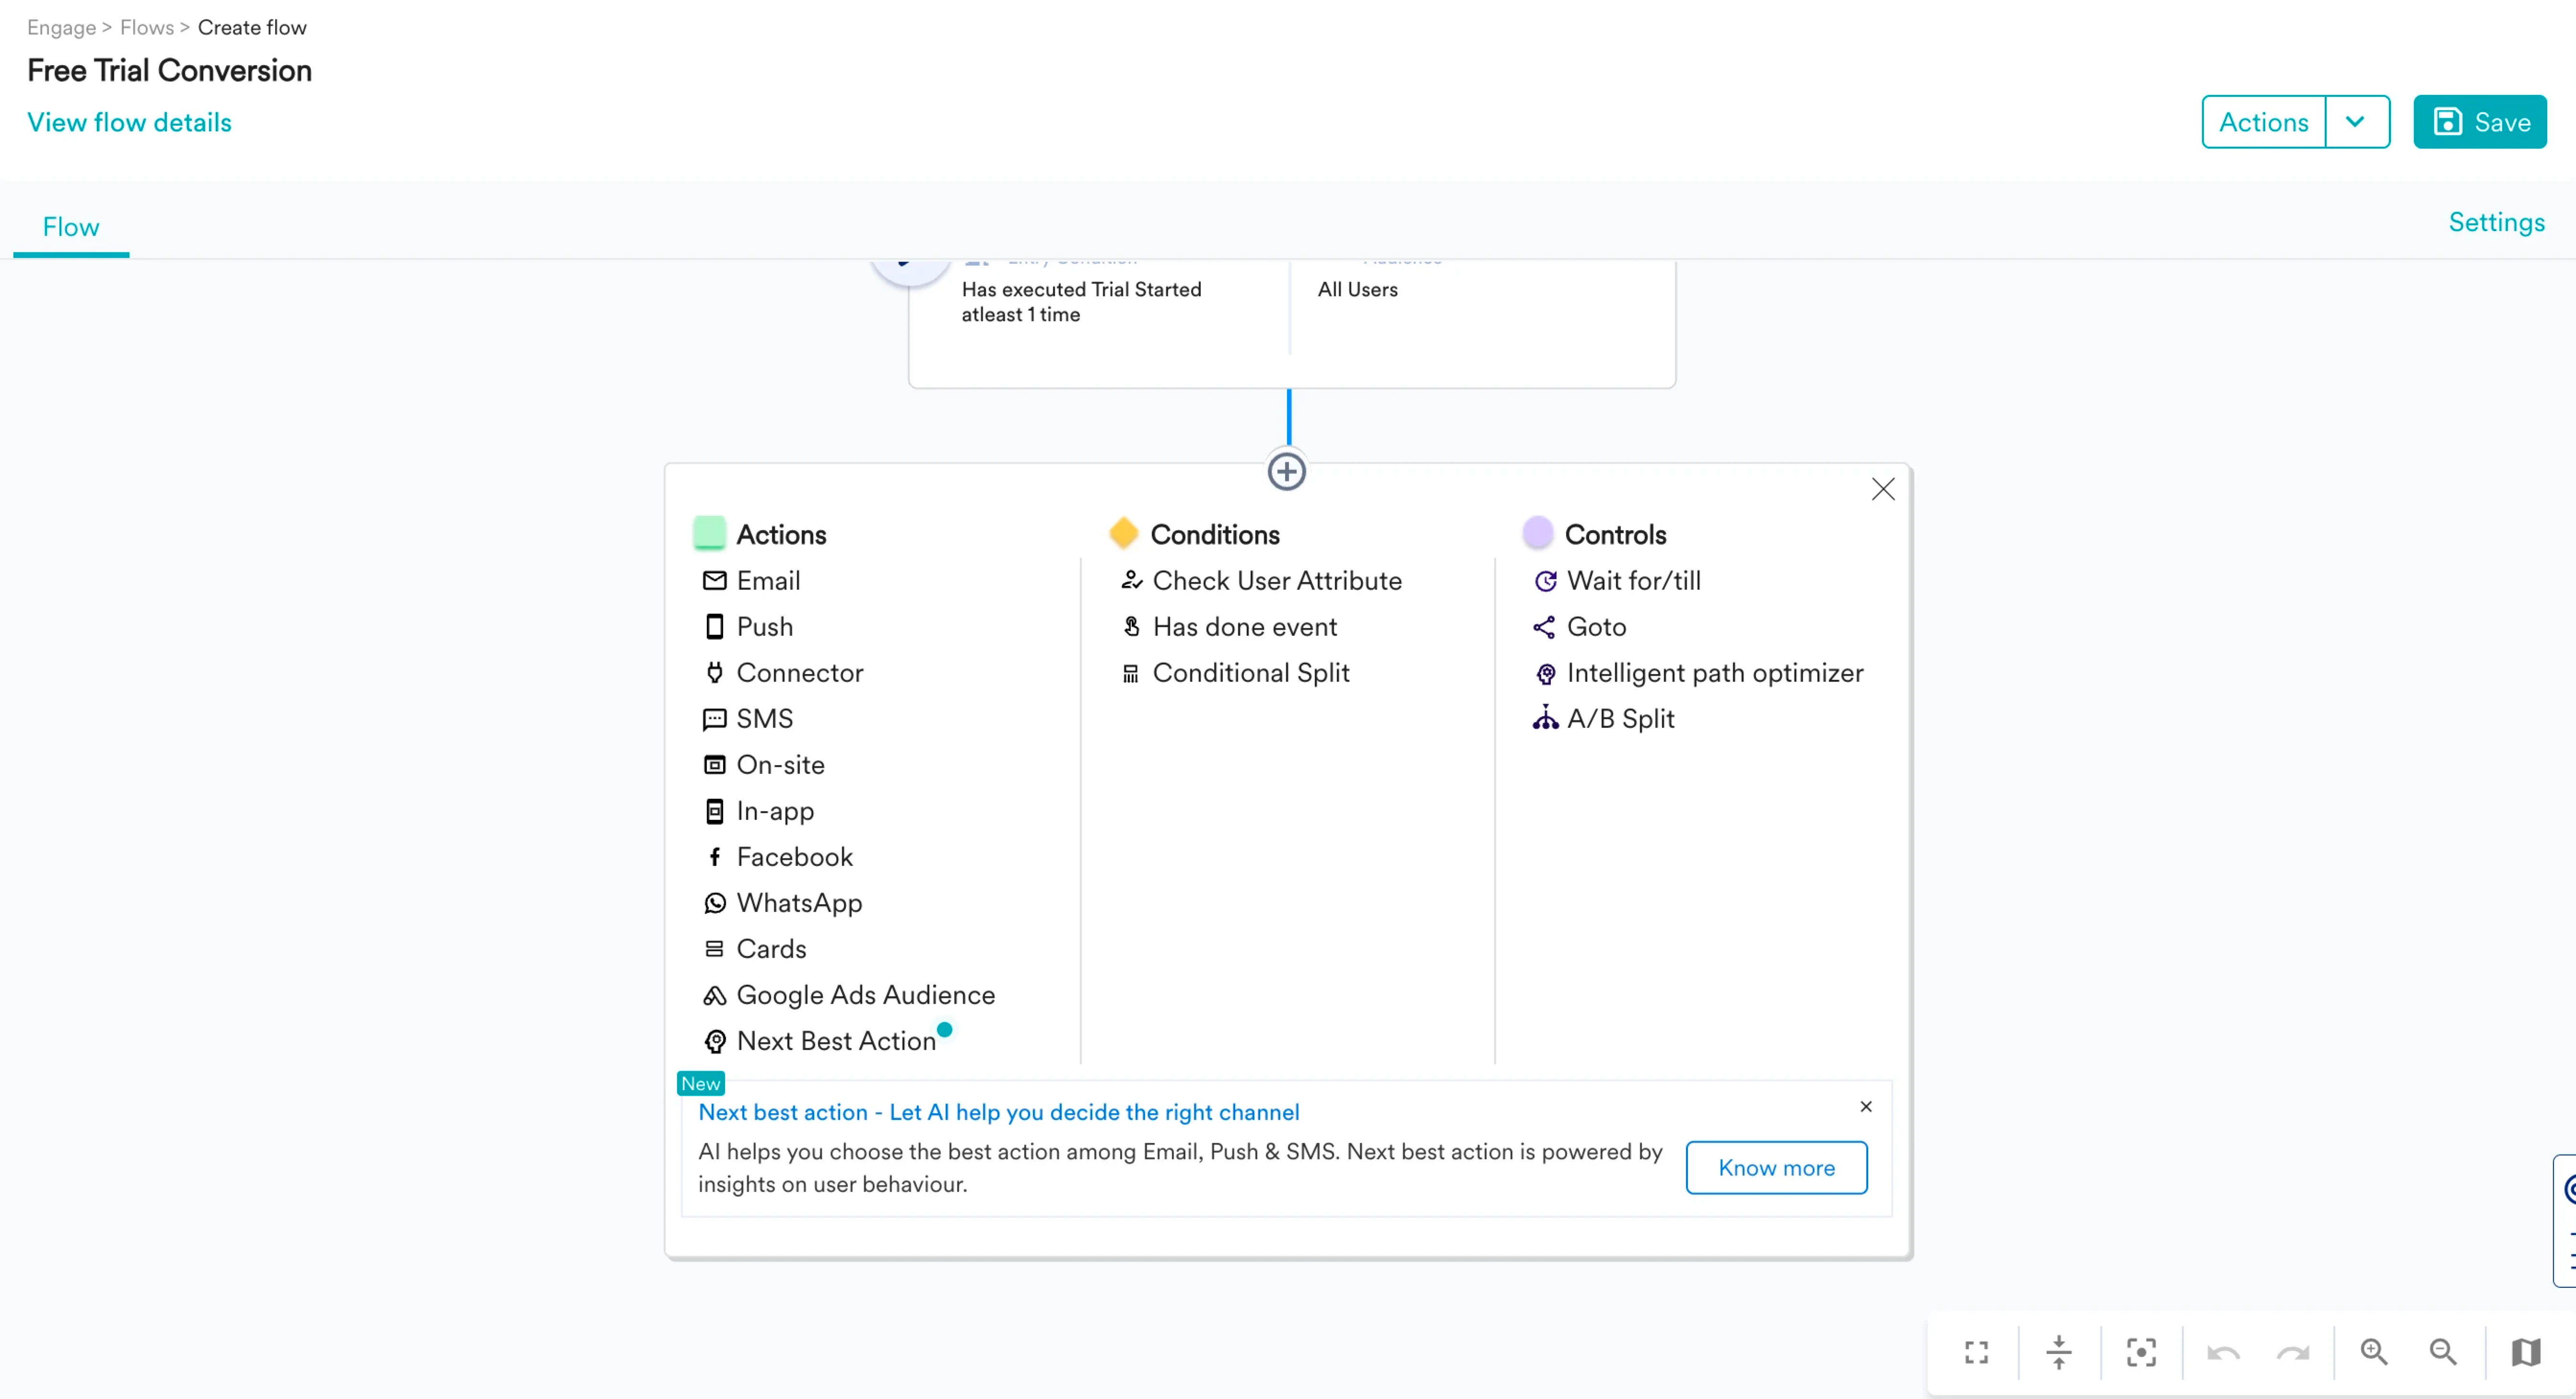Click the undo arrow icon

click(2223, 1353)
